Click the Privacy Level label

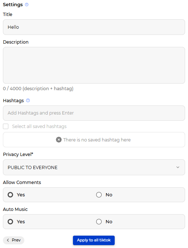18,155
